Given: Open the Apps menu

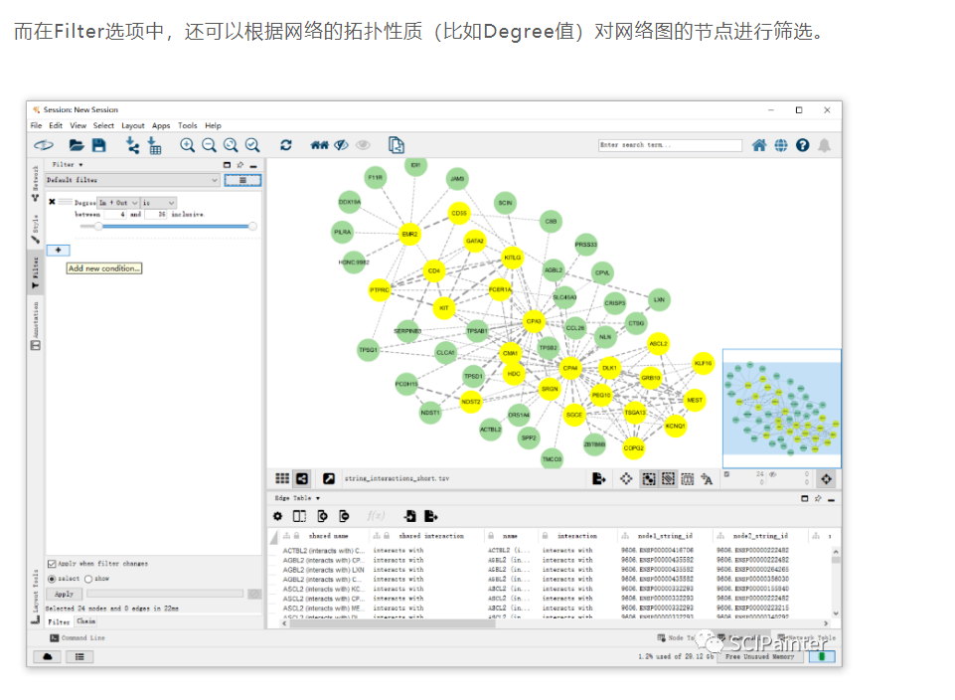Looking at the screenshot, I should 161,125.
